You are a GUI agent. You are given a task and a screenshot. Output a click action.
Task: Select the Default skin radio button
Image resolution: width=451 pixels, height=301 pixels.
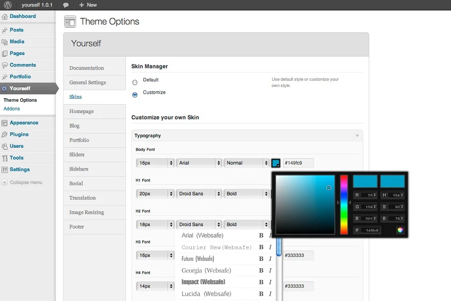[x=135, y=82]
